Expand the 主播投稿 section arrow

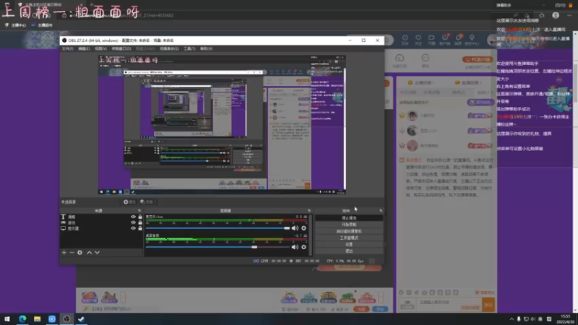click(x=433, y=83)
